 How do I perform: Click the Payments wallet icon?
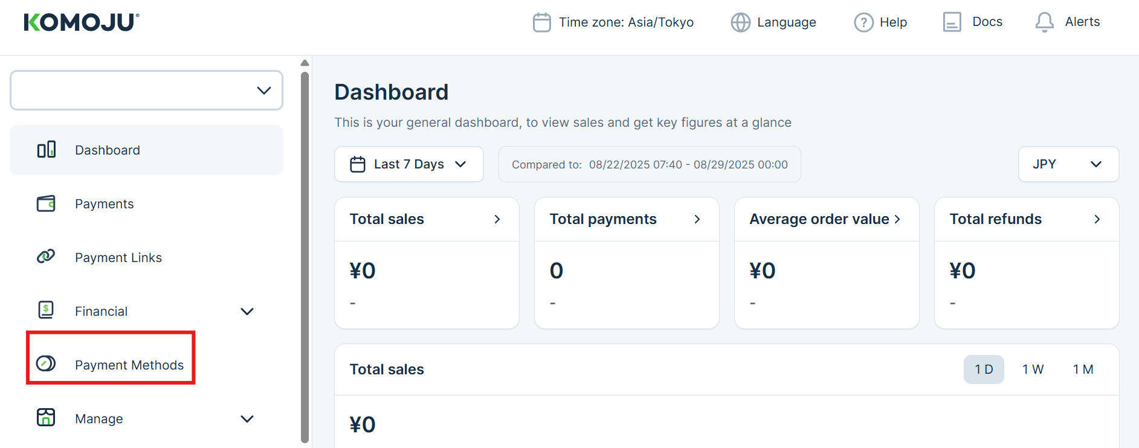[46, 203]
